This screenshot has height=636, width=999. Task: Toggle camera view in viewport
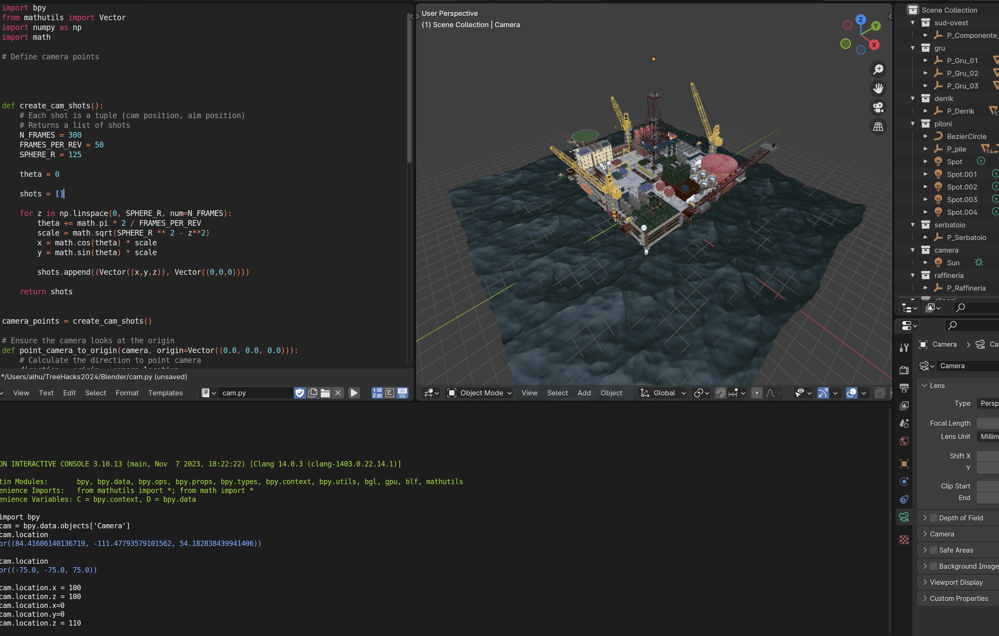tap(878, 107)
